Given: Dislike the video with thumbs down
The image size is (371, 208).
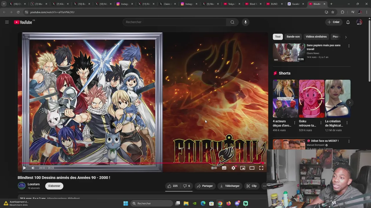Looking at the screenshot, I should pyautogui.click(x=186, y=186).
